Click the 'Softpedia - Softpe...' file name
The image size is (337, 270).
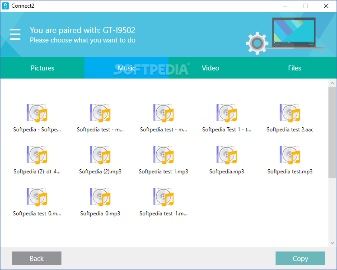37,130
